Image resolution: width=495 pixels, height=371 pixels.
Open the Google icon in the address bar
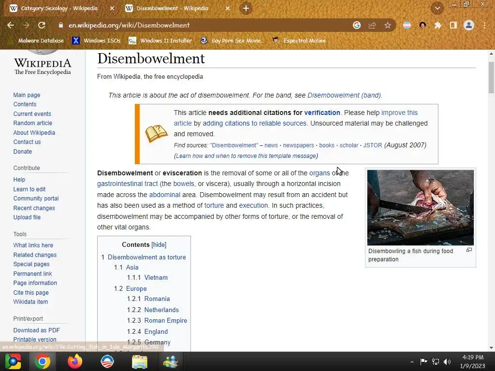357,25
